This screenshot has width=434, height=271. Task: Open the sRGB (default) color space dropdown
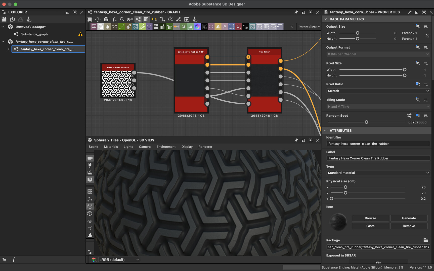119,260
